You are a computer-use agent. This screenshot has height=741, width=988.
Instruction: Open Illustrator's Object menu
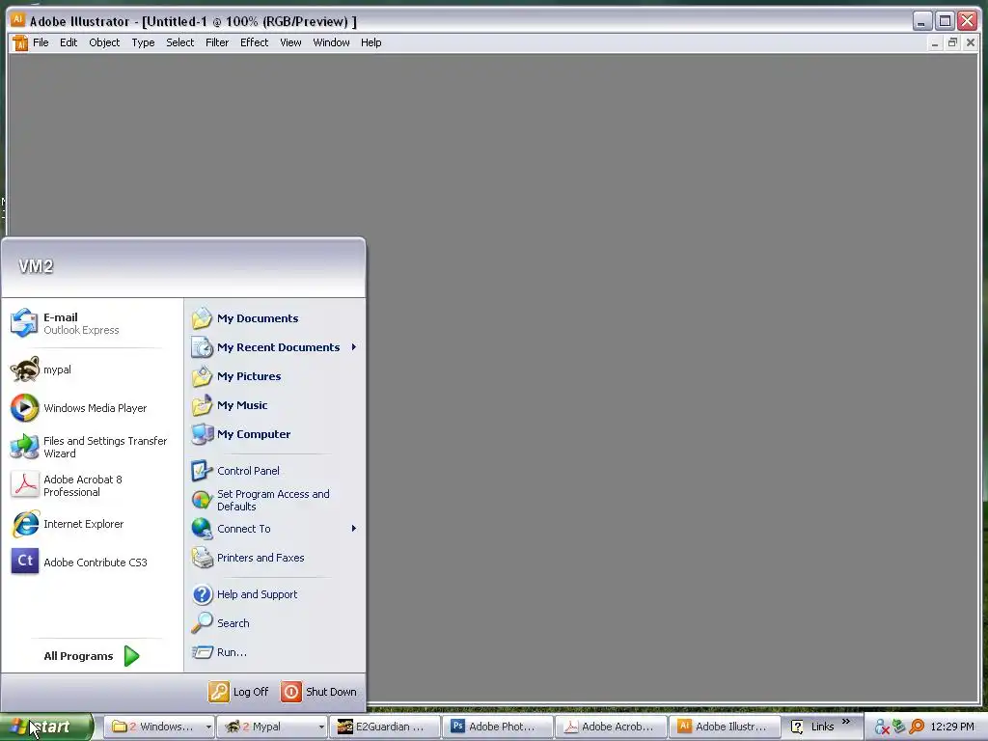104,42
